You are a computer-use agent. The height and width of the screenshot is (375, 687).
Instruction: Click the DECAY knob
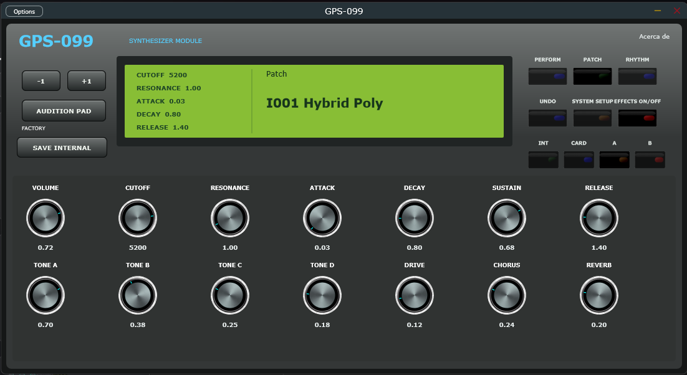pyautogui.click(x=415, y=218)
